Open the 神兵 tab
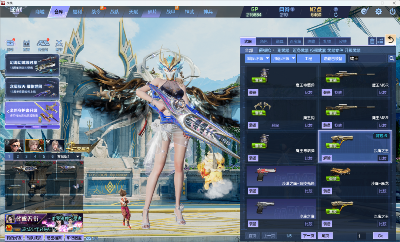The image size is (400, 242). tap(208, 12)
